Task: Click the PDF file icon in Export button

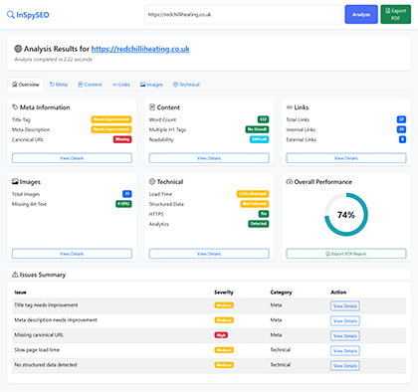Action: click(x=388, y=11)
